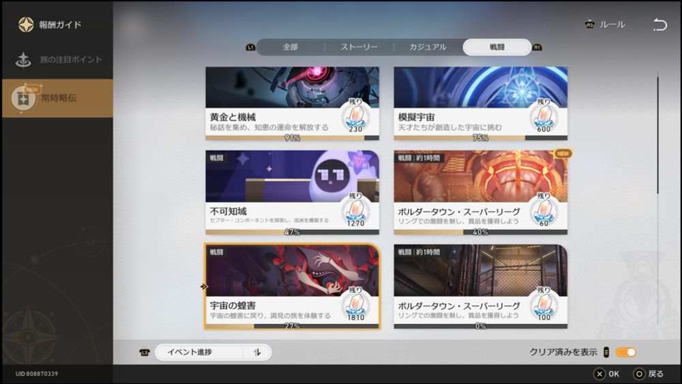Open 旅の注目ポイント sidebar entry
Image resolution: width=682 pixels, height=384 pixels.
(57, 59)
